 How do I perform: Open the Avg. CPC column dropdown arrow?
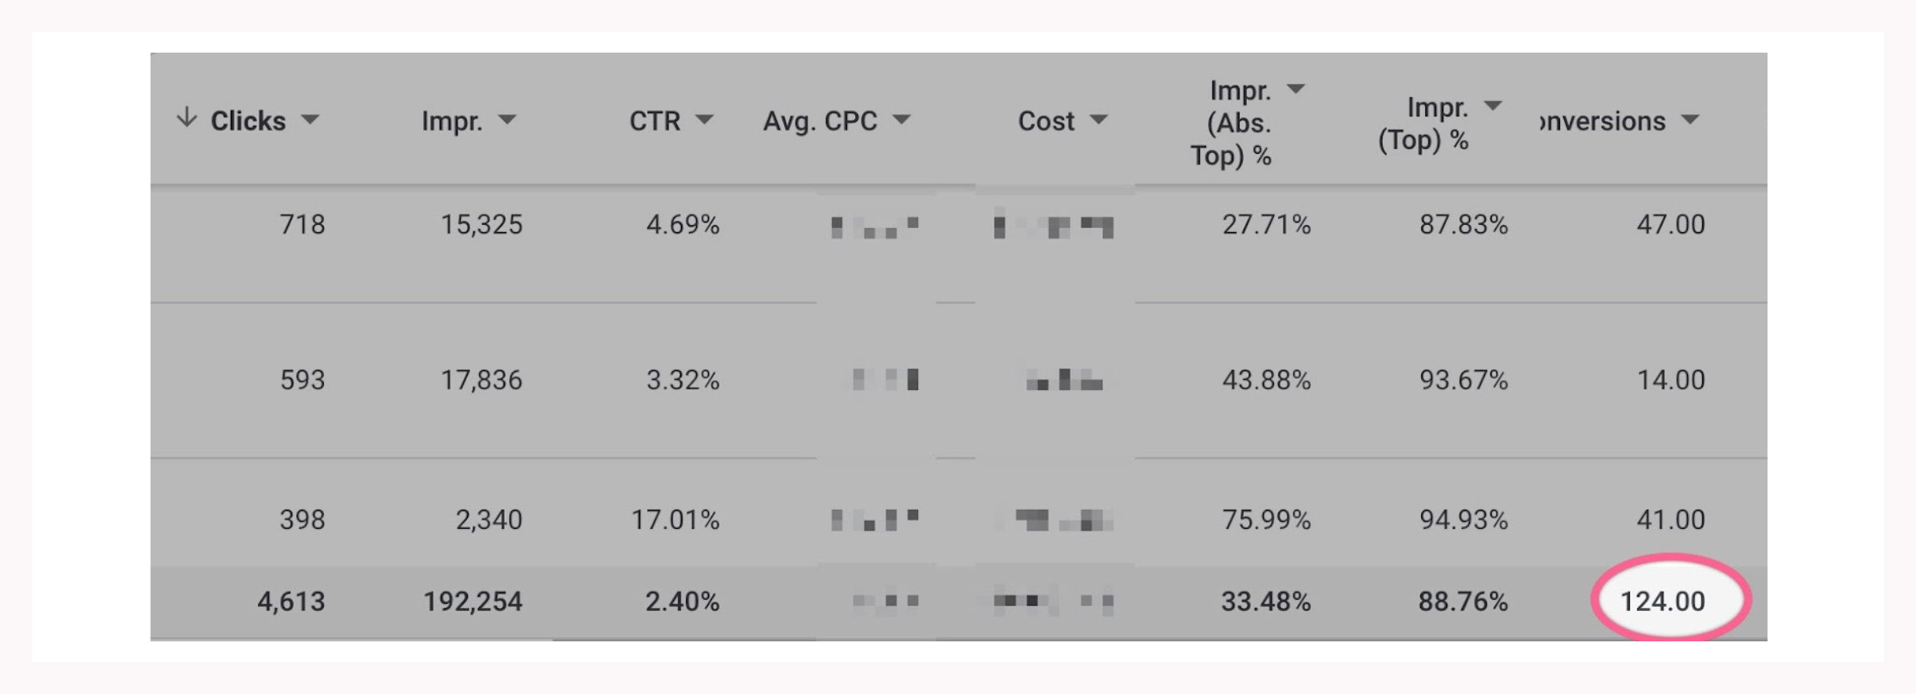click(901, 120)
